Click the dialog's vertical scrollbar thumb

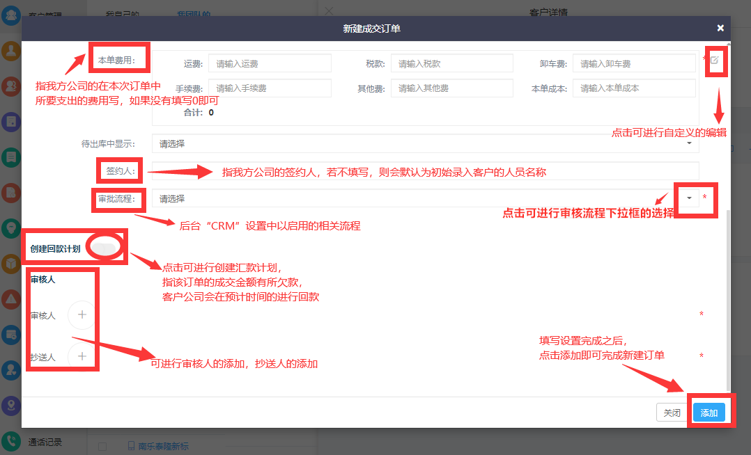point(729,301)
